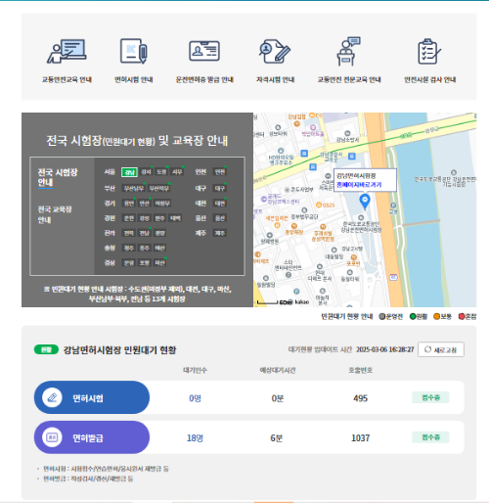Image resolution: width=489 pixels, height=503 pixels.
Task: Click the 접수중 badge in 면허시험 row
Action: [430, 397]
